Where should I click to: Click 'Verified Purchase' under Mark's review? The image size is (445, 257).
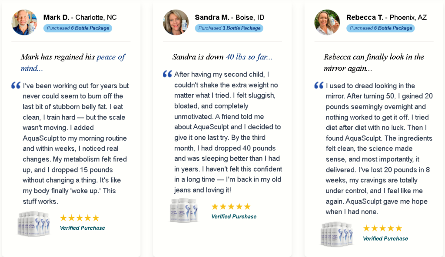tap(82, 228)
